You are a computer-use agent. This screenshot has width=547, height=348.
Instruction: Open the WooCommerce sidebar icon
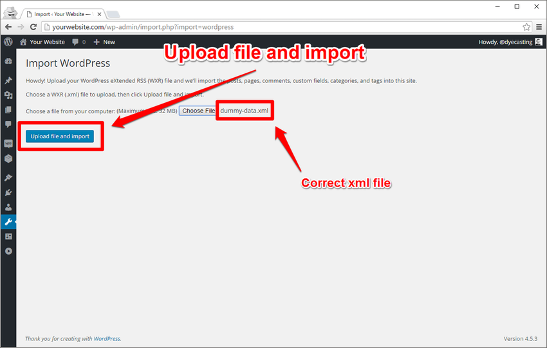[x=8, y=143]
